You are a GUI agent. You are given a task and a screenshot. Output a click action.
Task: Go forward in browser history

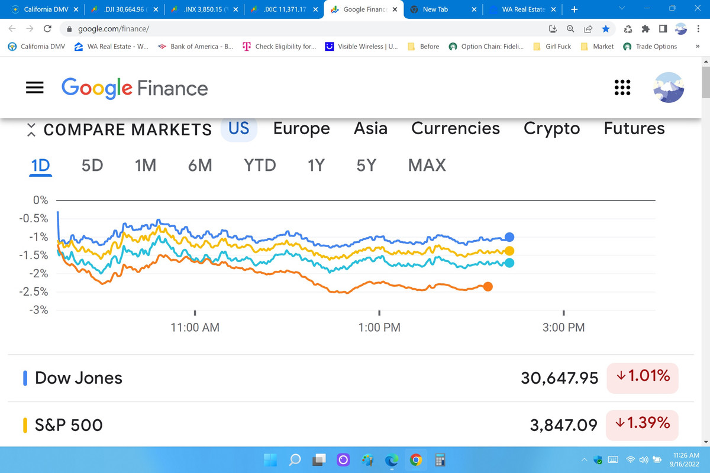point(30,28)
